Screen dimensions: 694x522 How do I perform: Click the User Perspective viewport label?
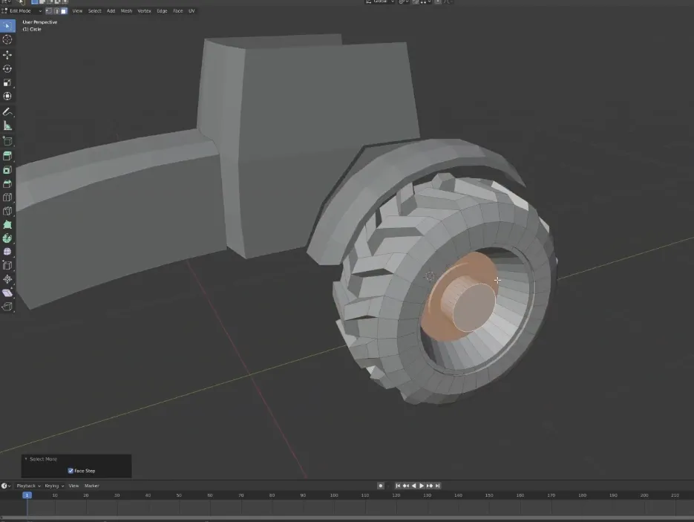(x=40, y=22)
